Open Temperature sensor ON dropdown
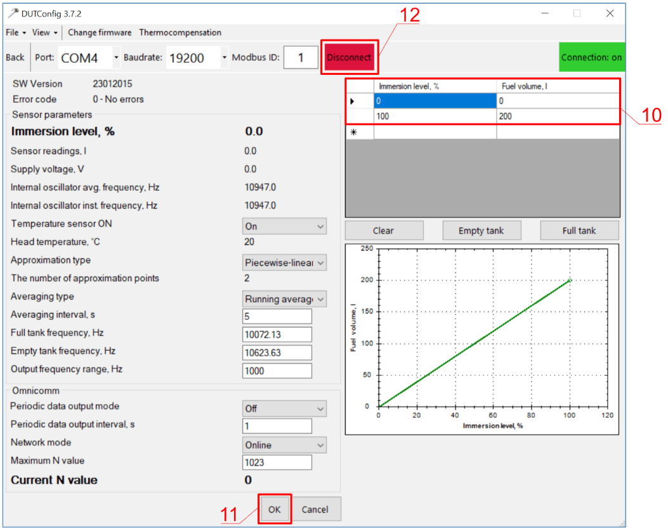The width and height of the screenshot is (668, 530). [284, 227]
